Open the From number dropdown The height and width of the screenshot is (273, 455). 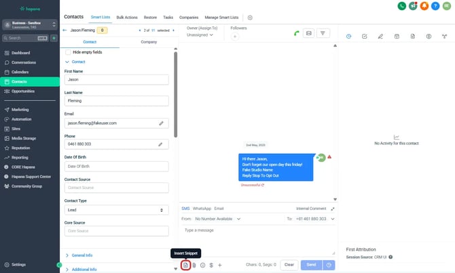217,219
